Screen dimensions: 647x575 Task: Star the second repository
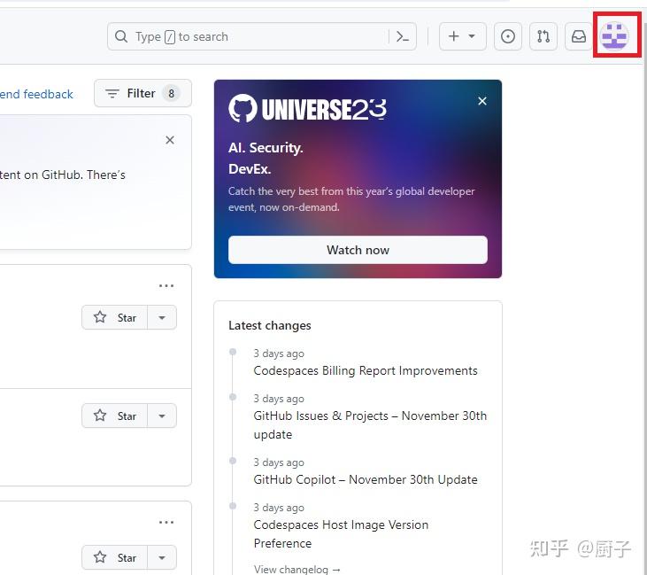114,416
